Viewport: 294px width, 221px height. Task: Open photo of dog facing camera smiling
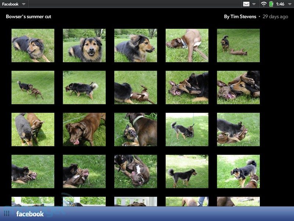tap(84, 45)
